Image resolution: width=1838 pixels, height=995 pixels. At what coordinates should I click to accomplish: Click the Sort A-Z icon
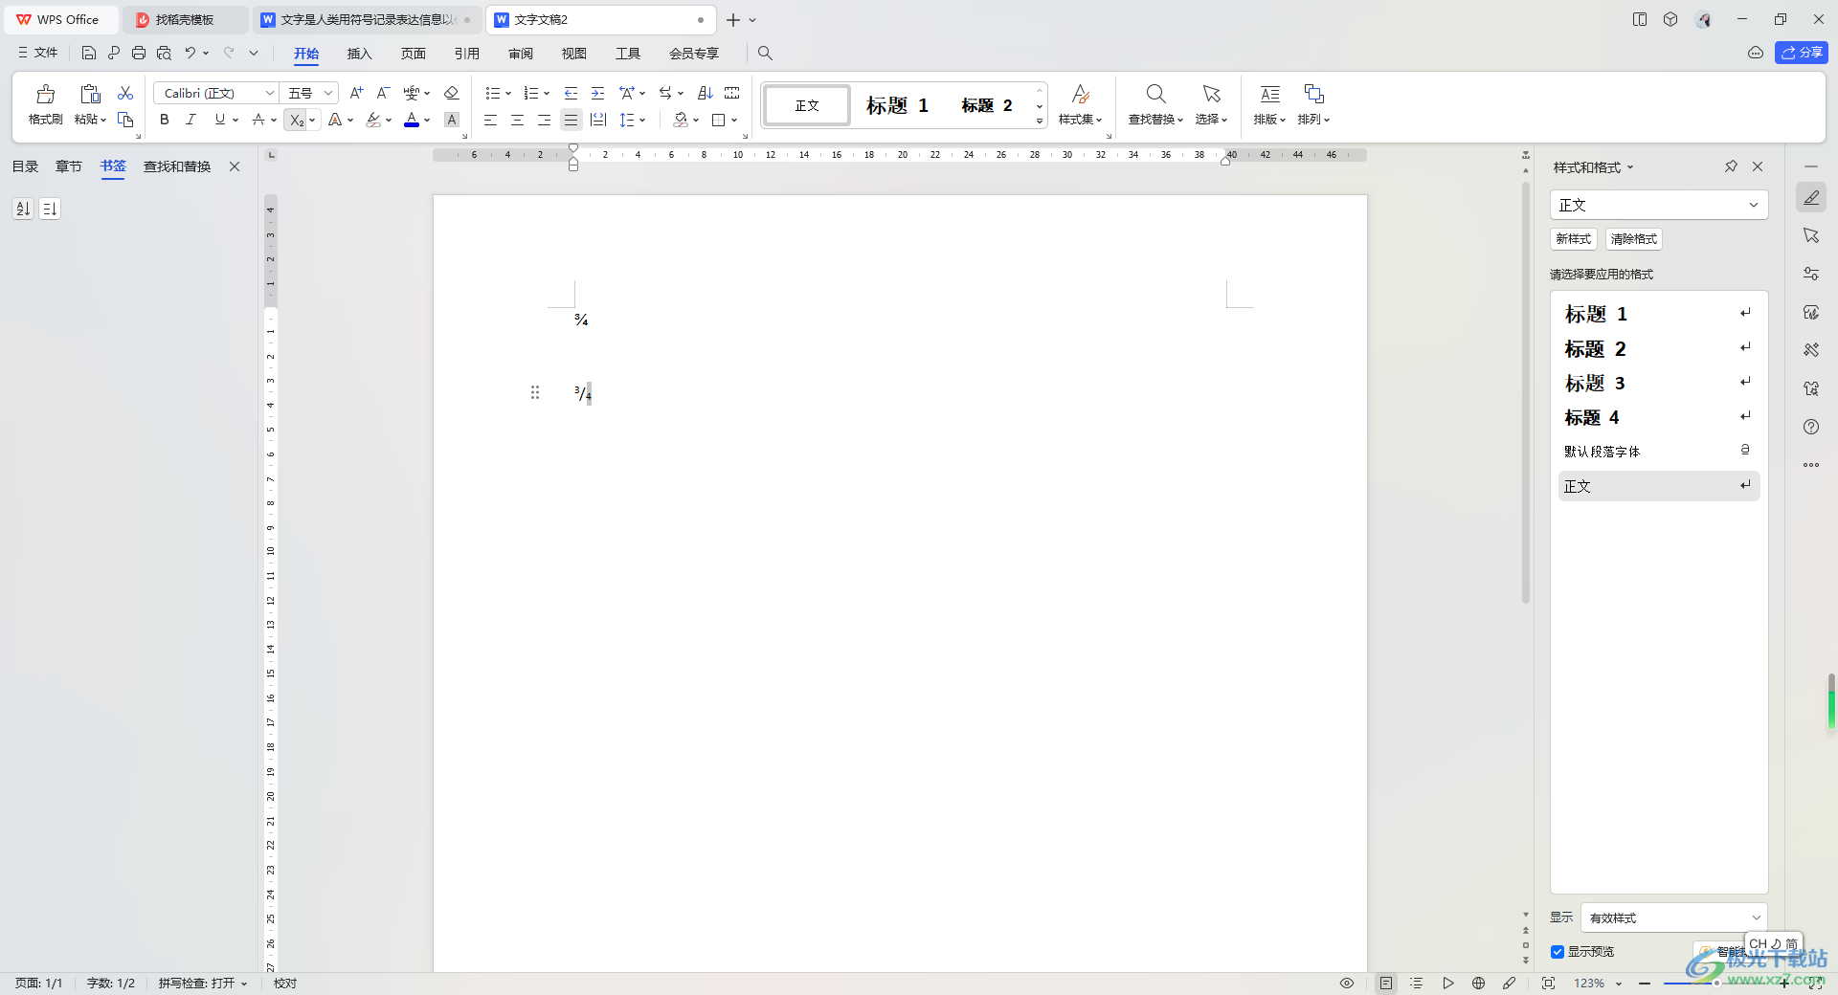pos(706,93)
